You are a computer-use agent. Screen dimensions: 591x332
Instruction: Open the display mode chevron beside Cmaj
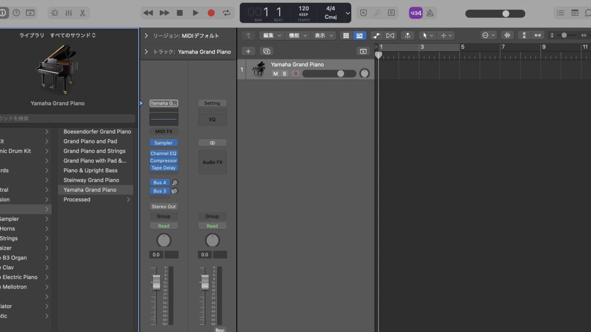[348, 13]
